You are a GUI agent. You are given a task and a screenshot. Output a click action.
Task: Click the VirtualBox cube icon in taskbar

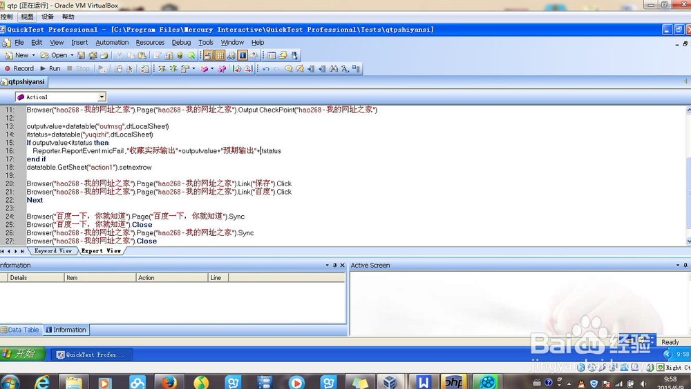390,382
